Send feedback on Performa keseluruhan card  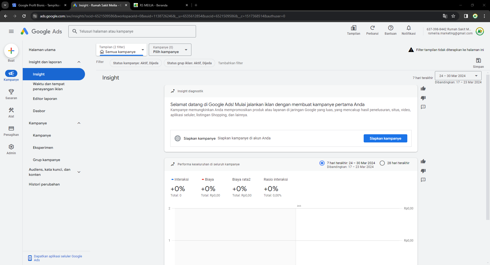click(423, 180)
